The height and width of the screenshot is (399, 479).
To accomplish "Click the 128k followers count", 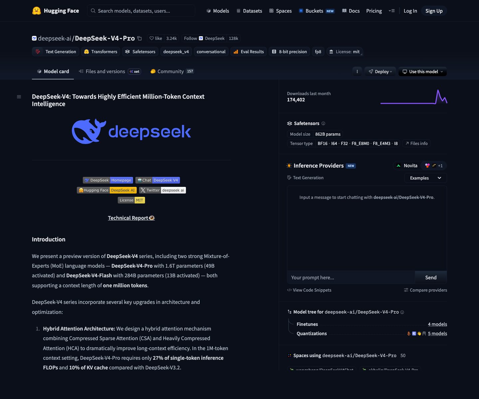I will (234, 38).
